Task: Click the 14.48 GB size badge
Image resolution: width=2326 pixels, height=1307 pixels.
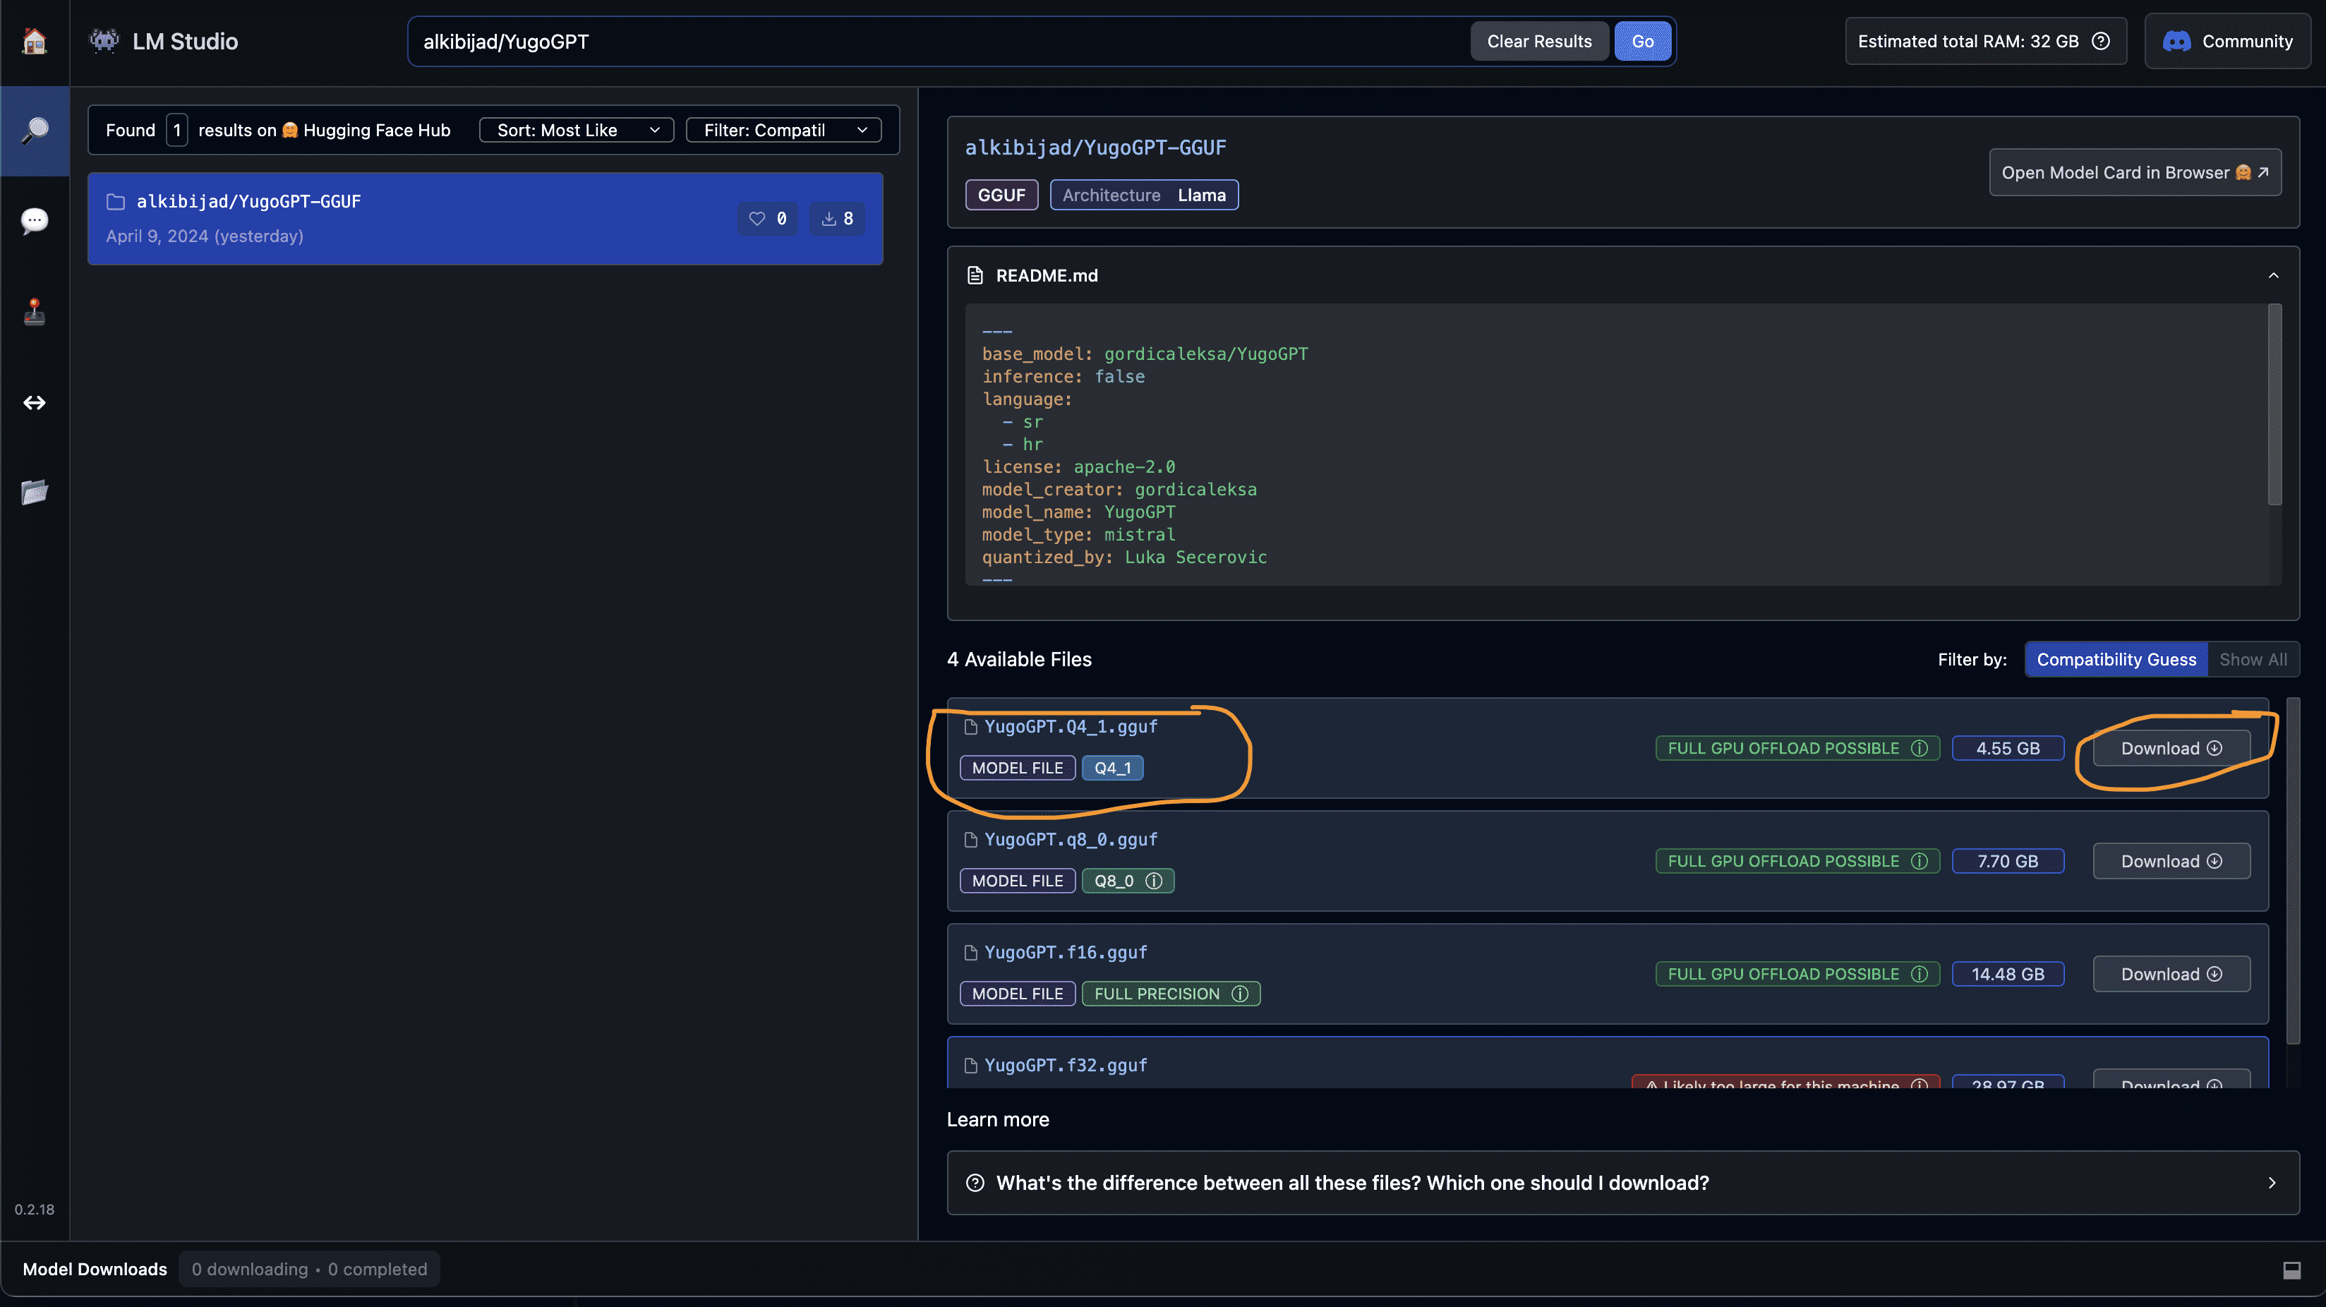Action: [2007, 975]
